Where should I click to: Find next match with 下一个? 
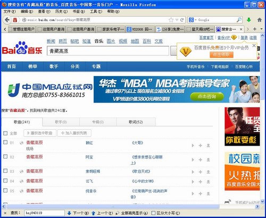click(78, 213)
